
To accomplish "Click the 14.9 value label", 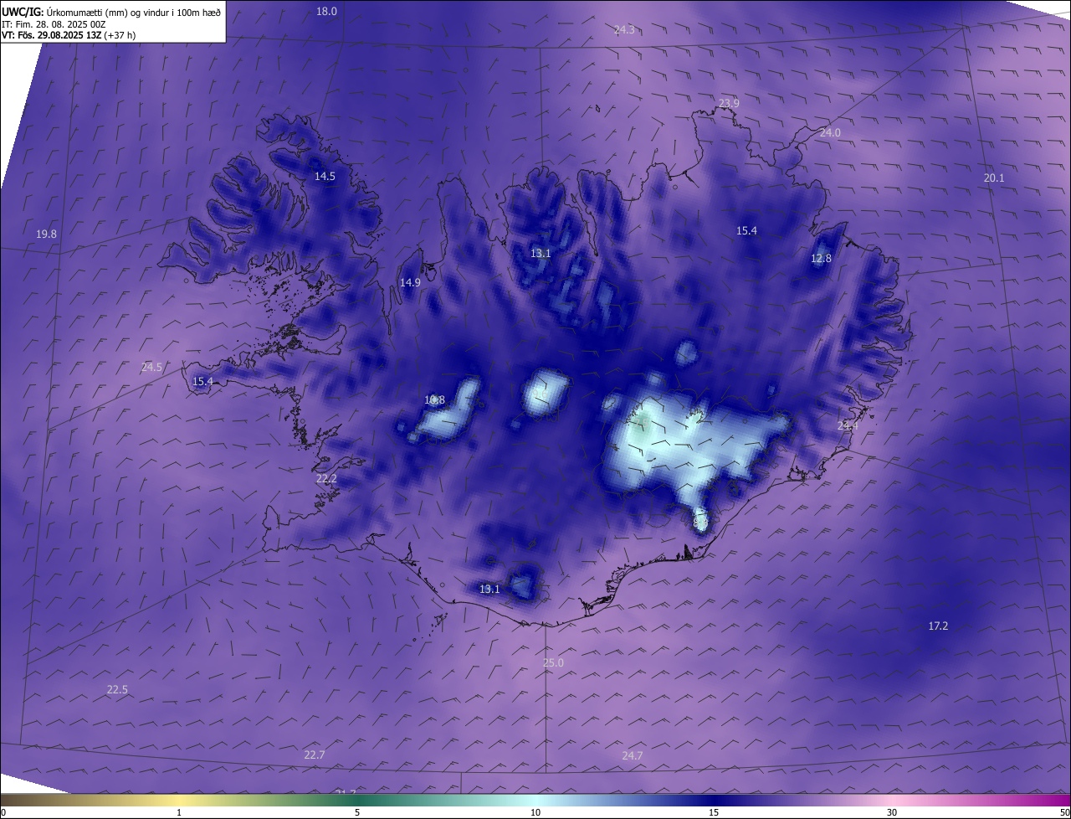I will click(410, 282).
